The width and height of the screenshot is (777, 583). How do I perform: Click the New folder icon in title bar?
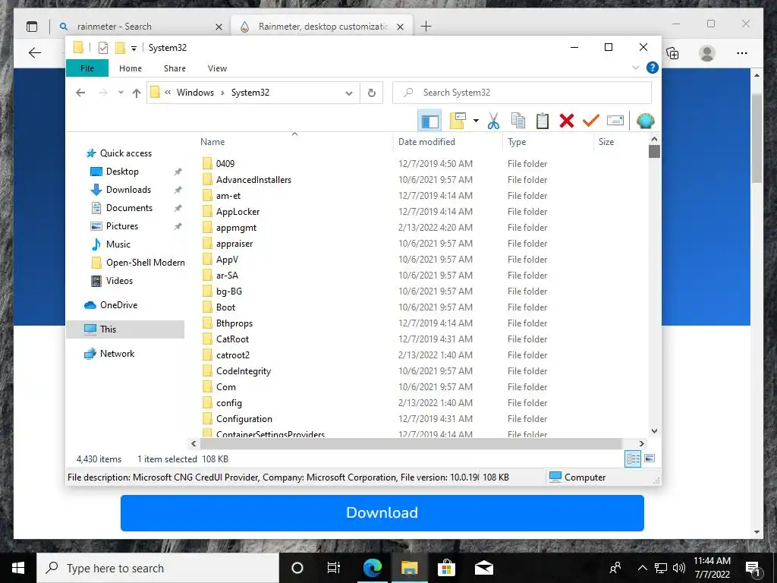119,48
